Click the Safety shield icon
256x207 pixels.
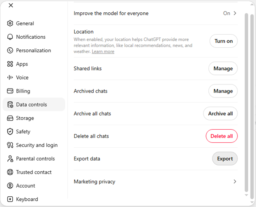(10, 132)
